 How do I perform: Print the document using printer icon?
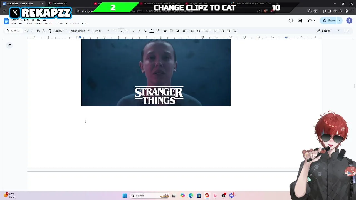click(38, 31)
